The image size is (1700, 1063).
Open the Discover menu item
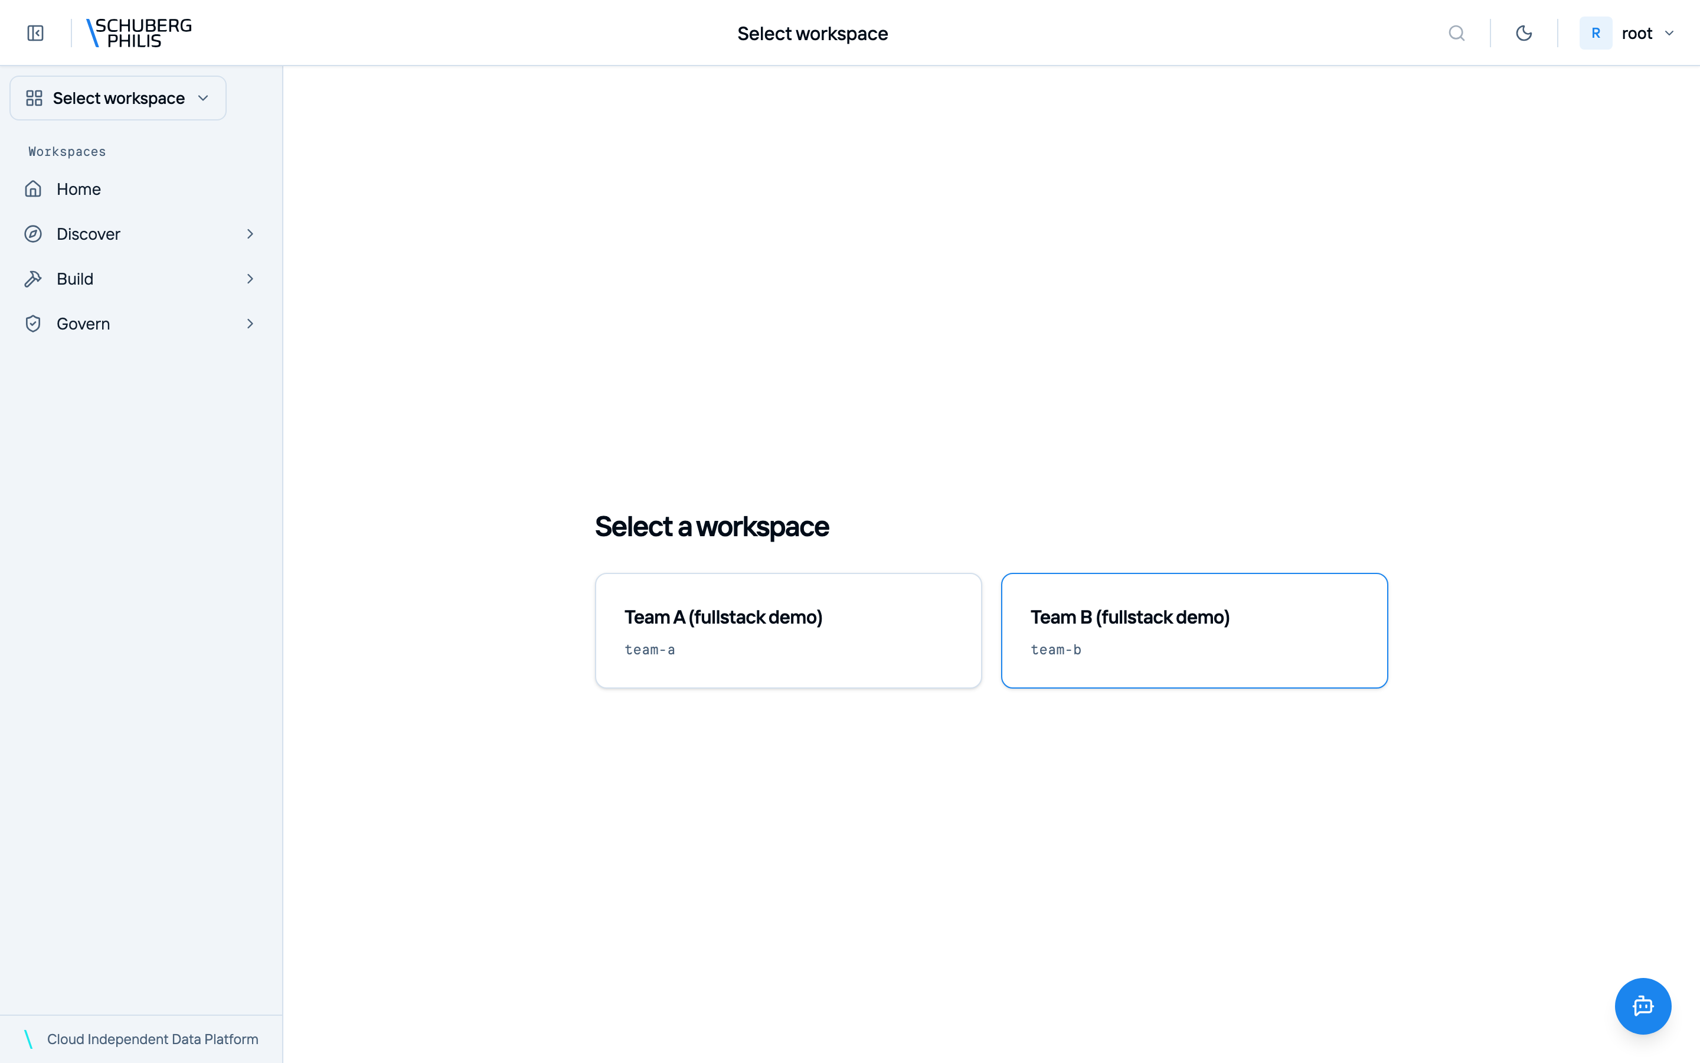(140, 234)
